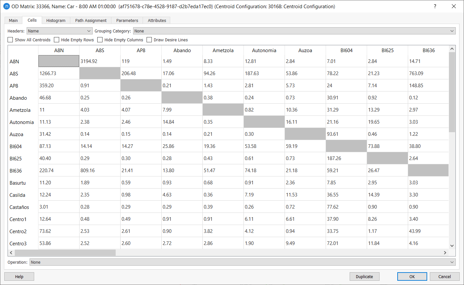This screenshot has width=464, height=285.
Task: Confirm changes with the OK button
Action: coord(412,276)
